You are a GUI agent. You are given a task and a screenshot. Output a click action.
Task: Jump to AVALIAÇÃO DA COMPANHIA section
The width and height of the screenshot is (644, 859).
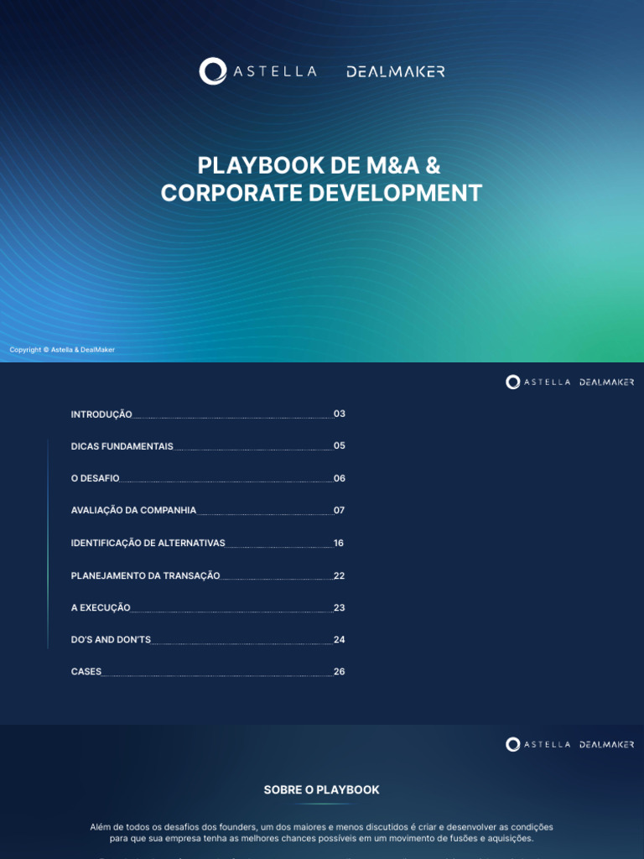click(x=208, y=510)
